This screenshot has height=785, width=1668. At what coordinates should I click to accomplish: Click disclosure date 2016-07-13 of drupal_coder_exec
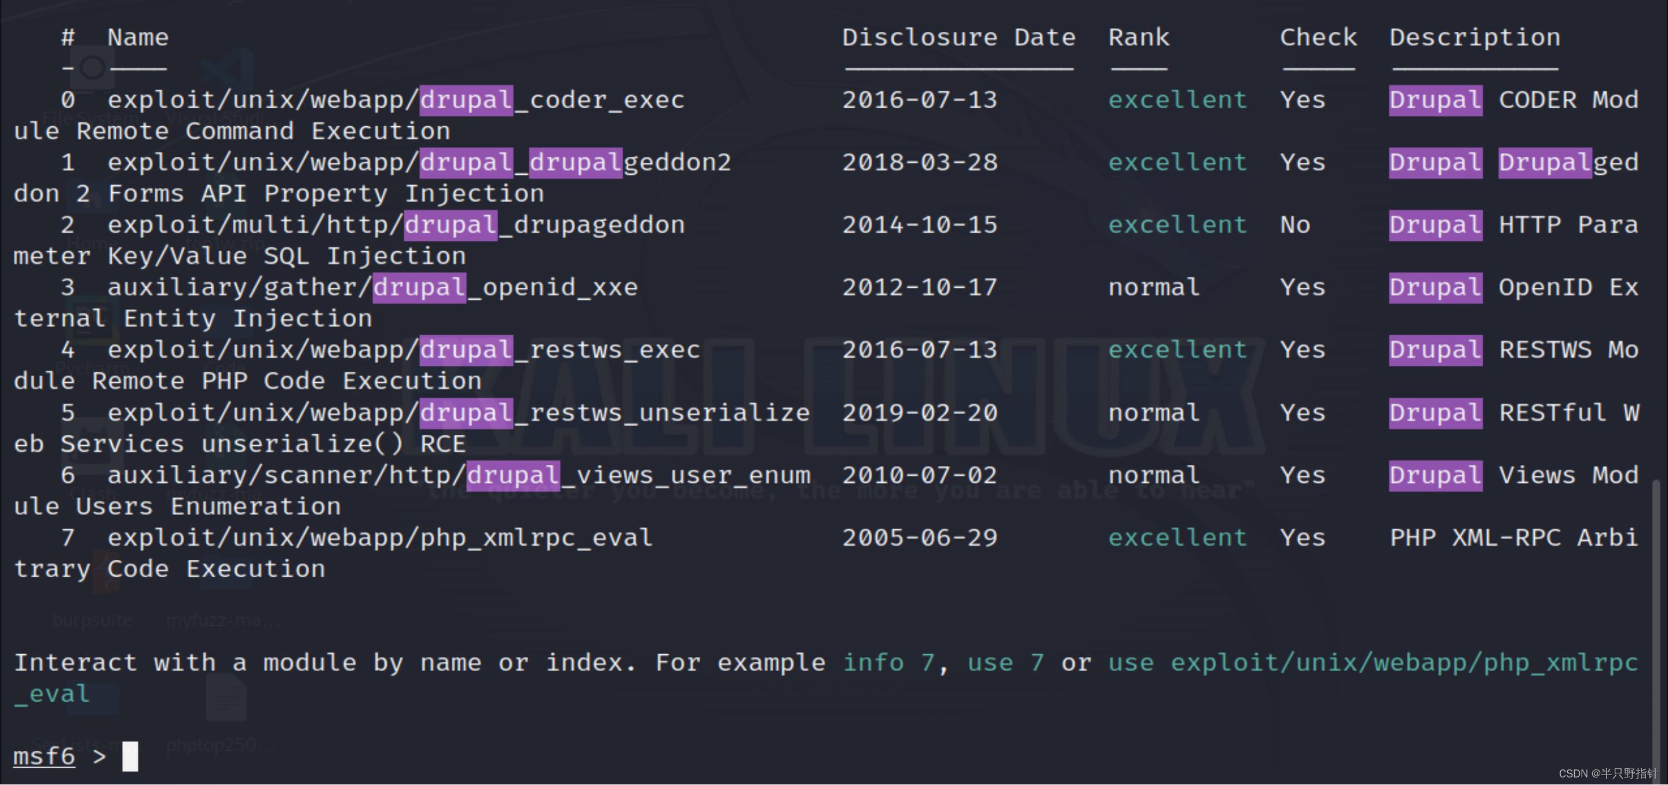pyautogui.click(x=920, y=100)
